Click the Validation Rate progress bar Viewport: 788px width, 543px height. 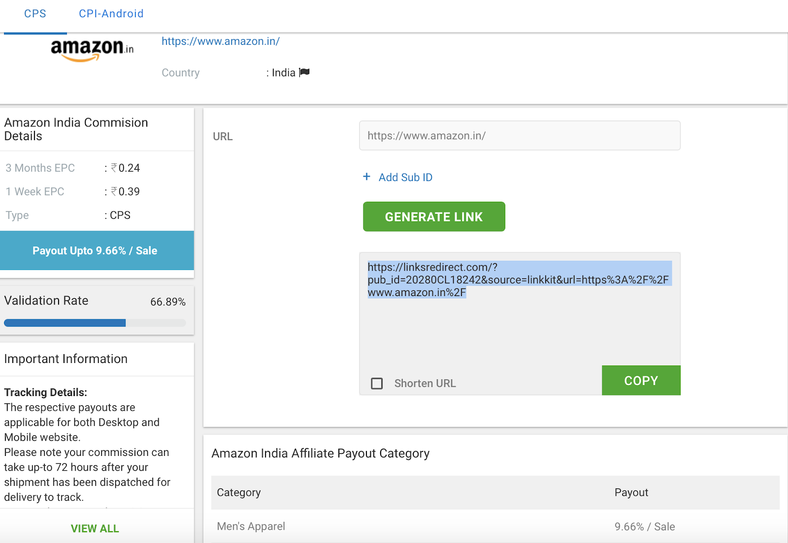coord(95,323)
